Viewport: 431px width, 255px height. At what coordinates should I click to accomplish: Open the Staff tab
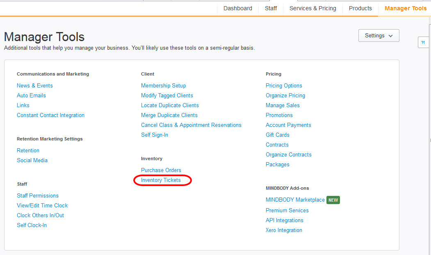point(271,8)
